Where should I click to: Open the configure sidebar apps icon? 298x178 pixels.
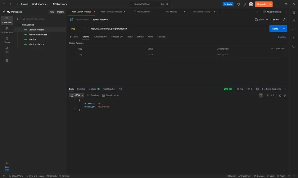pos(7,61)
